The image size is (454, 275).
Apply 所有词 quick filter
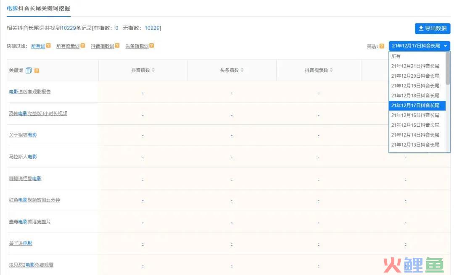[38, 46]
